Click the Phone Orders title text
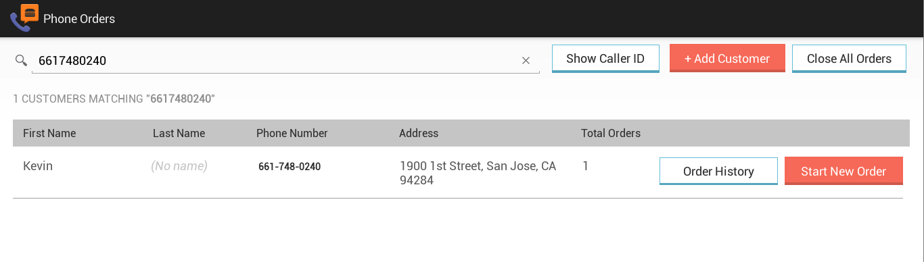The height and width of the screenshot is (262, 924). pos(79,19)
